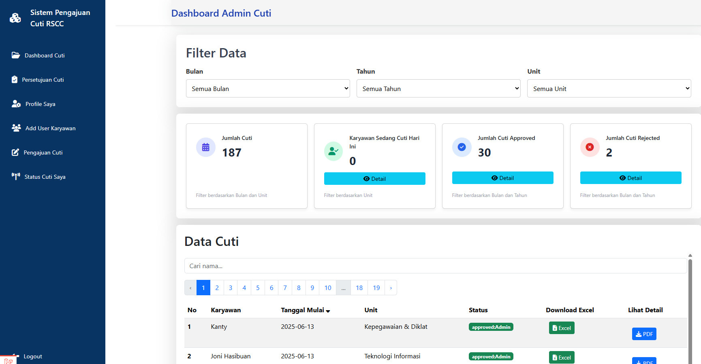Click the Profile Saya user-gear icon
This screenshot has height=364, width=701.
(16, 104)
